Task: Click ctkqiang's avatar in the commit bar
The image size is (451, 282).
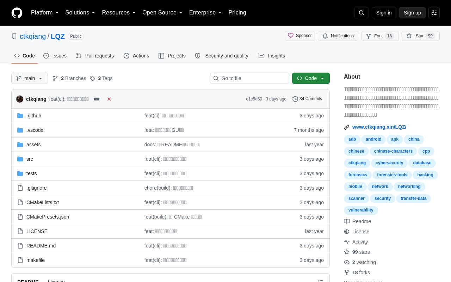Action: [x=20, y=99]
